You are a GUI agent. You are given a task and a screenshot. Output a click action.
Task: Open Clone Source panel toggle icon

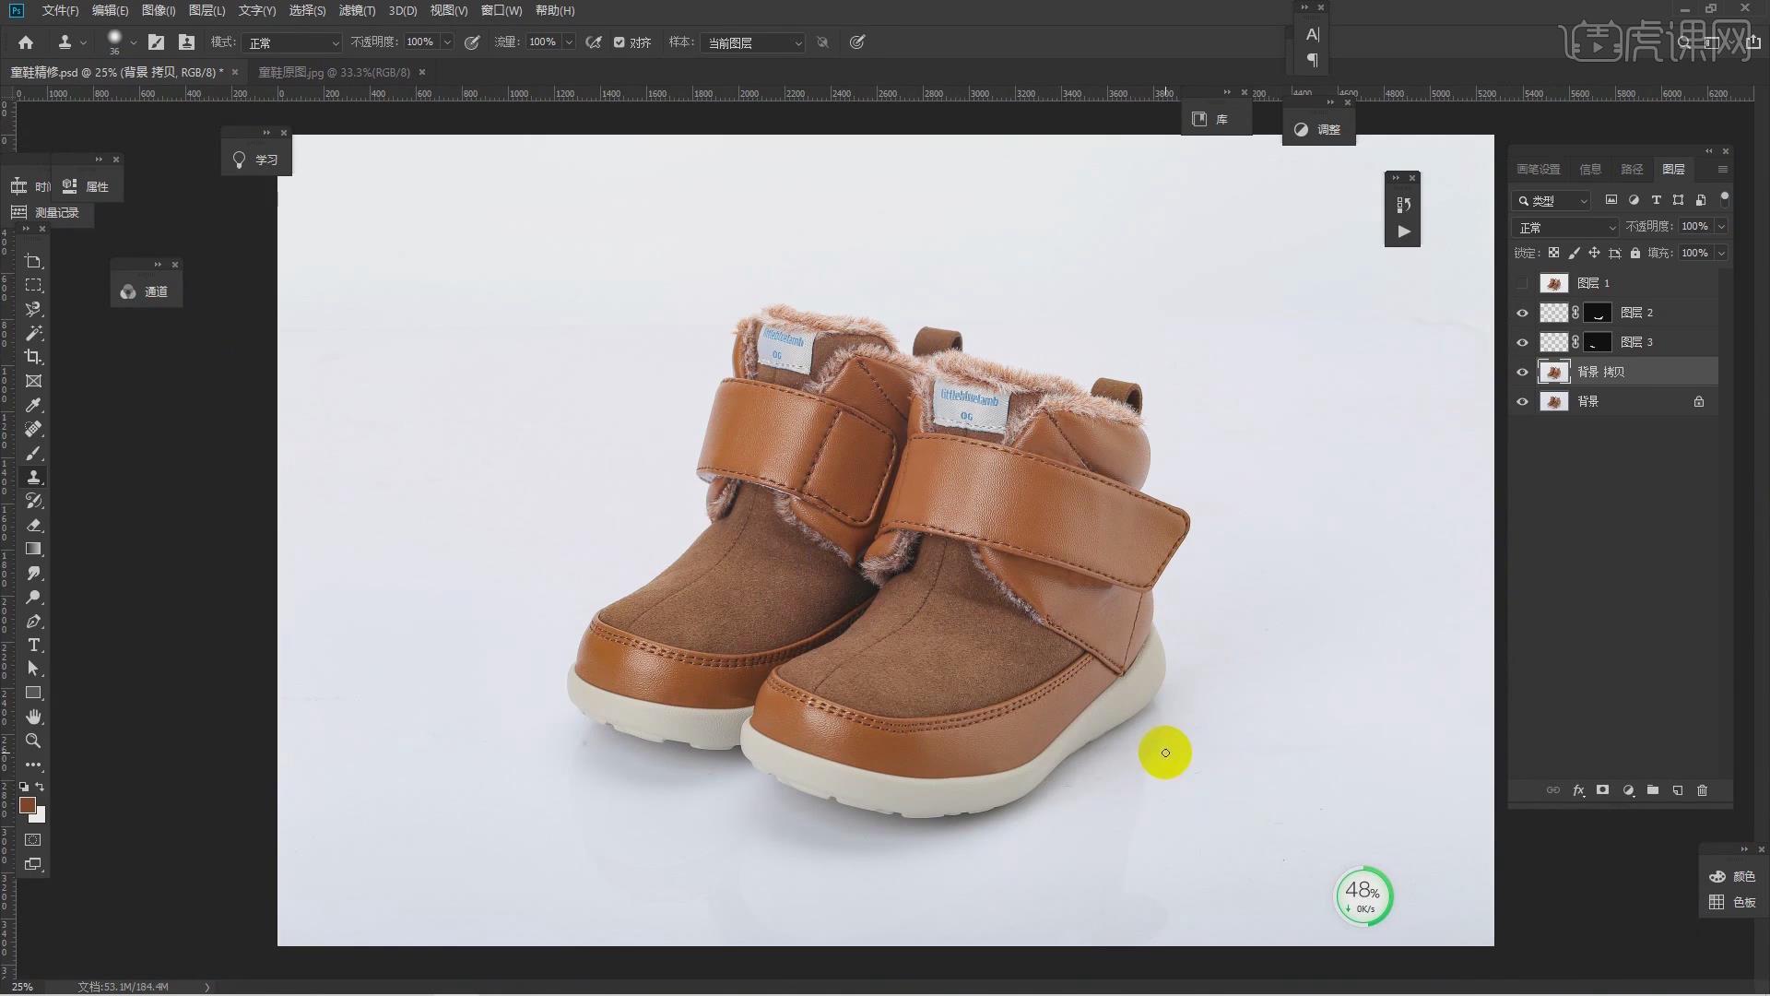click(187, 42)
